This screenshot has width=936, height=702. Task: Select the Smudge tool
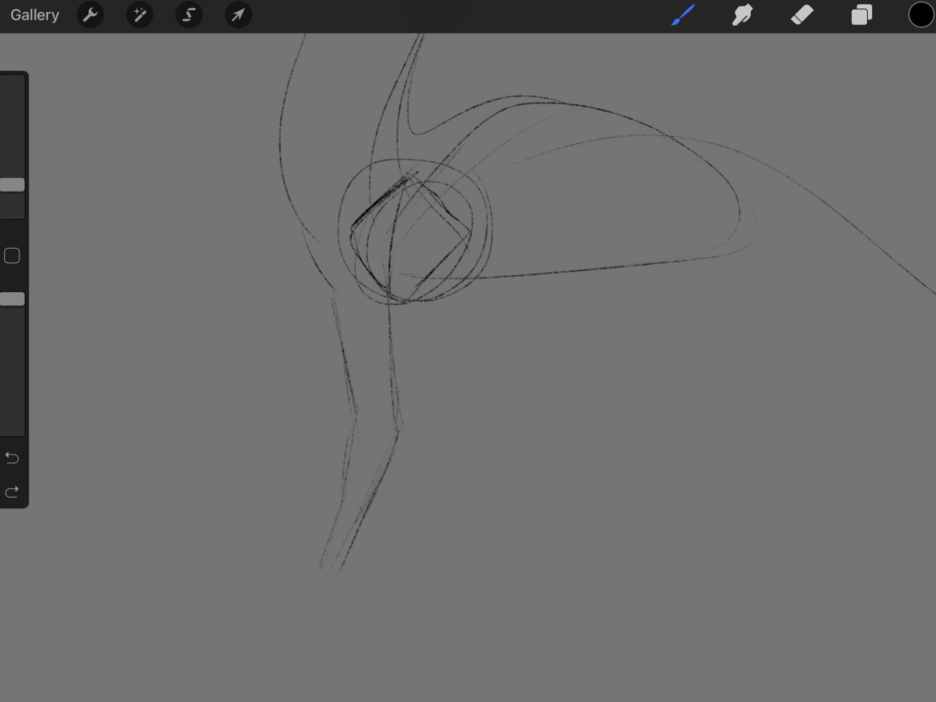click(742, 15)
